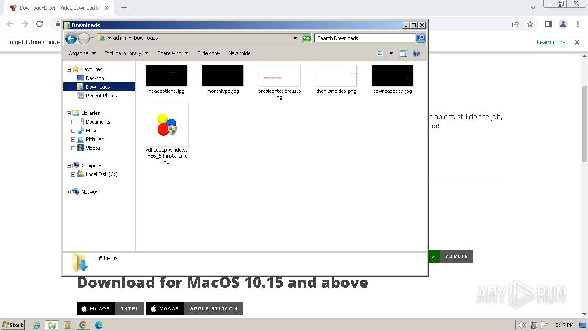588x331 pixels.
Task: Create a New folder
Action: pos(240,53)
